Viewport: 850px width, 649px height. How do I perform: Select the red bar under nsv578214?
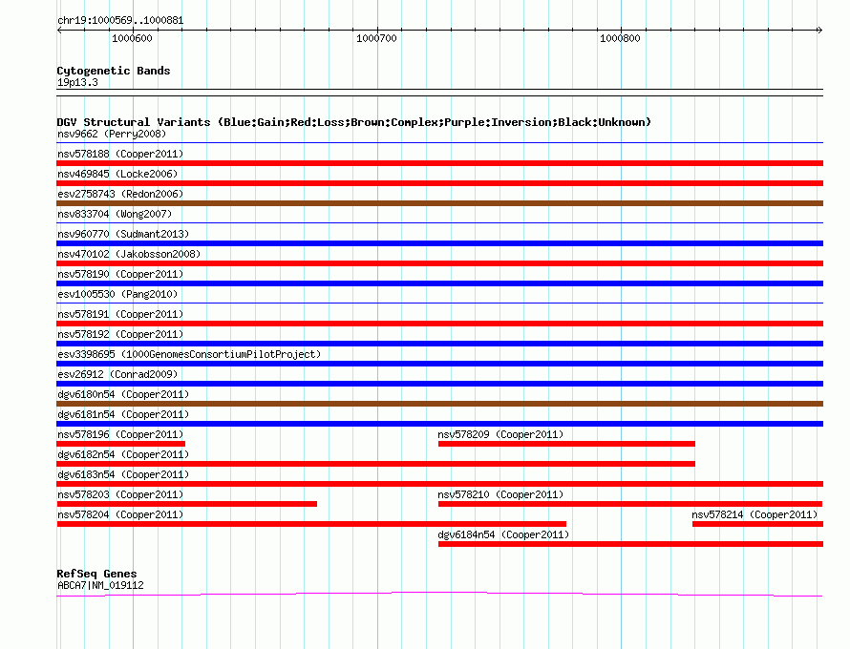tap(757, 524)
